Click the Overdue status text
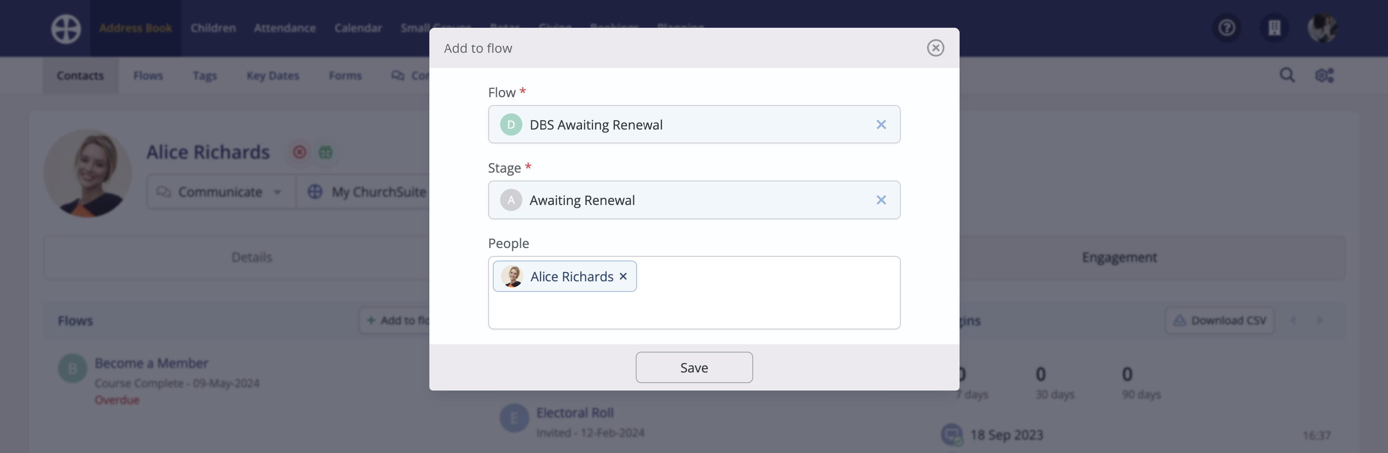 (x=117, y=400)
